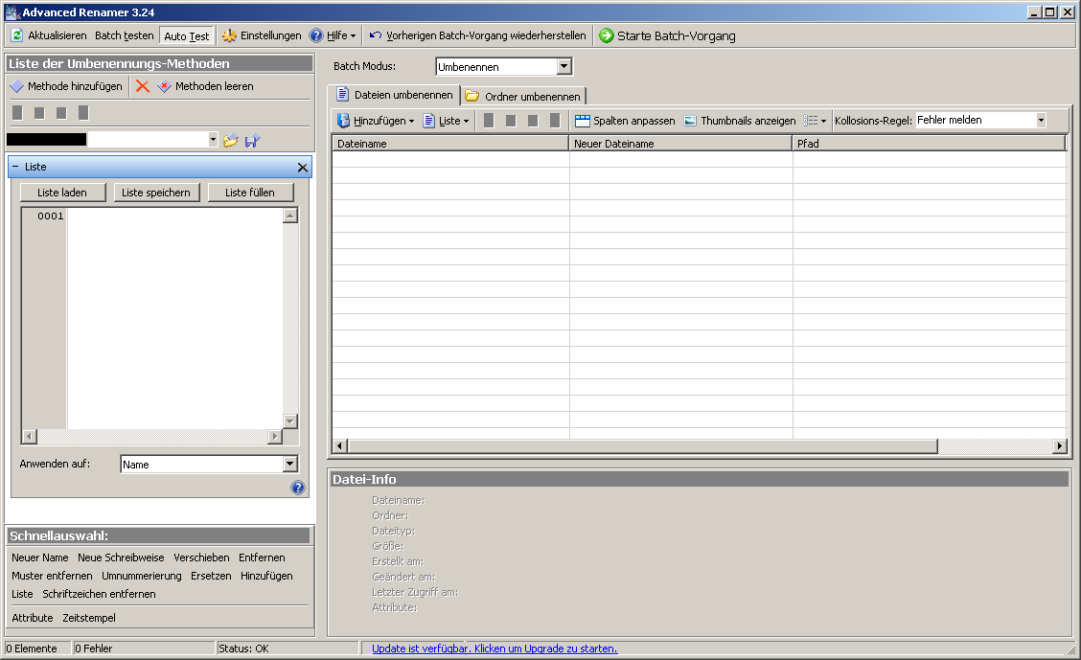This screenshot has height=660, width=1081.
Task: Select Umnummerierung in Schnellauswahl
Action: pyautogui.click(x=141, y=576)
